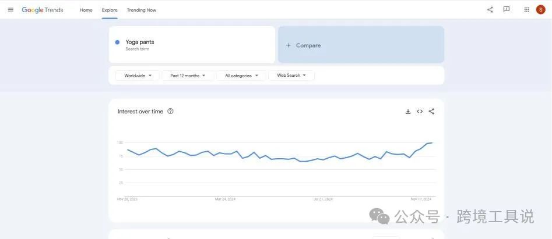The image size is (552, 239).
Task: Open the account profile avatar
Action: pyautogui.click(x=540, y=9)
